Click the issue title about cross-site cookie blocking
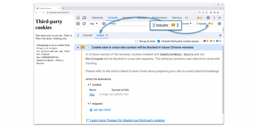257x126 pixels. (143, 48)
